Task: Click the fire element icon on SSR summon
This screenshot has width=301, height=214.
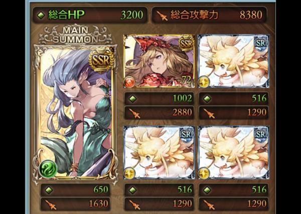Action: (129, 82)
